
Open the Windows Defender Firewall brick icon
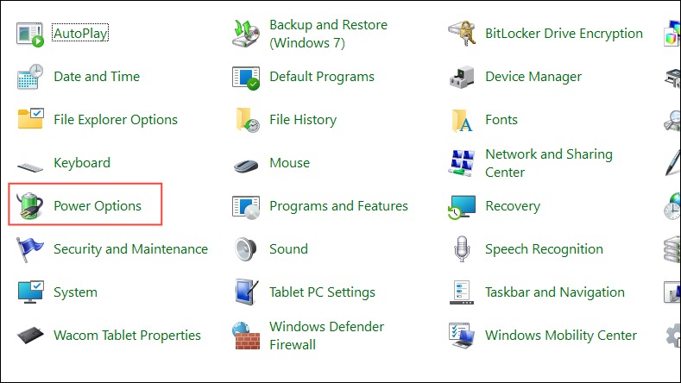[246, 336]
